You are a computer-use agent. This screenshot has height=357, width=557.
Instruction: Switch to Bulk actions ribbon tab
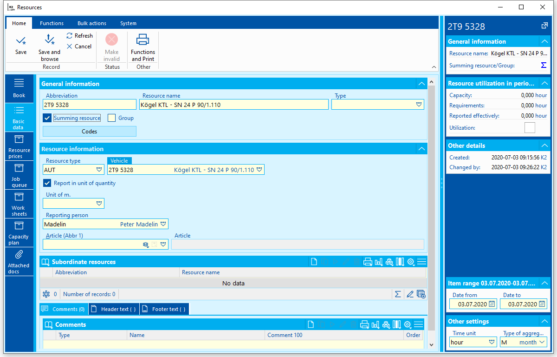(92, 23)
